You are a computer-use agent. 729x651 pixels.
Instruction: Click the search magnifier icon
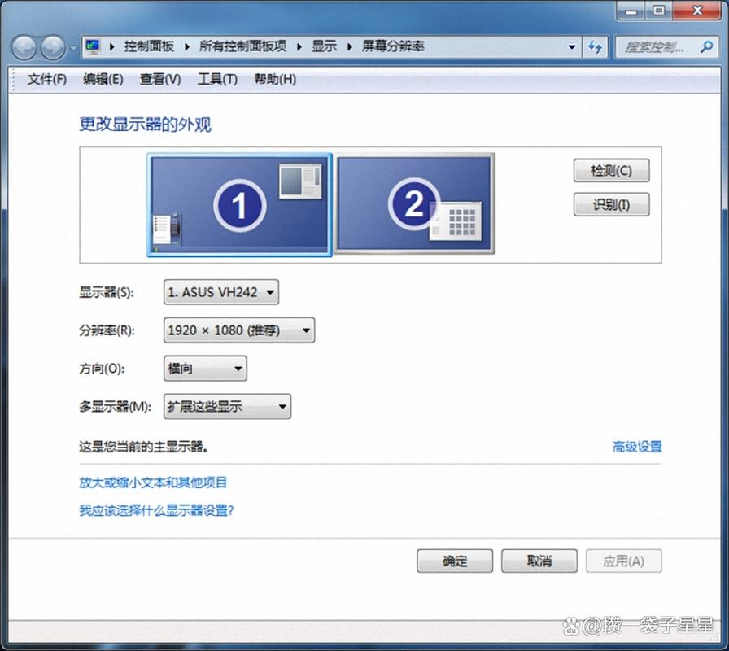[x=706, y=46]
